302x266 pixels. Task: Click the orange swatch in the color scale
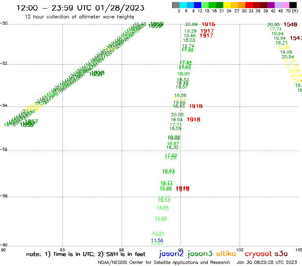tap(242, 5)
